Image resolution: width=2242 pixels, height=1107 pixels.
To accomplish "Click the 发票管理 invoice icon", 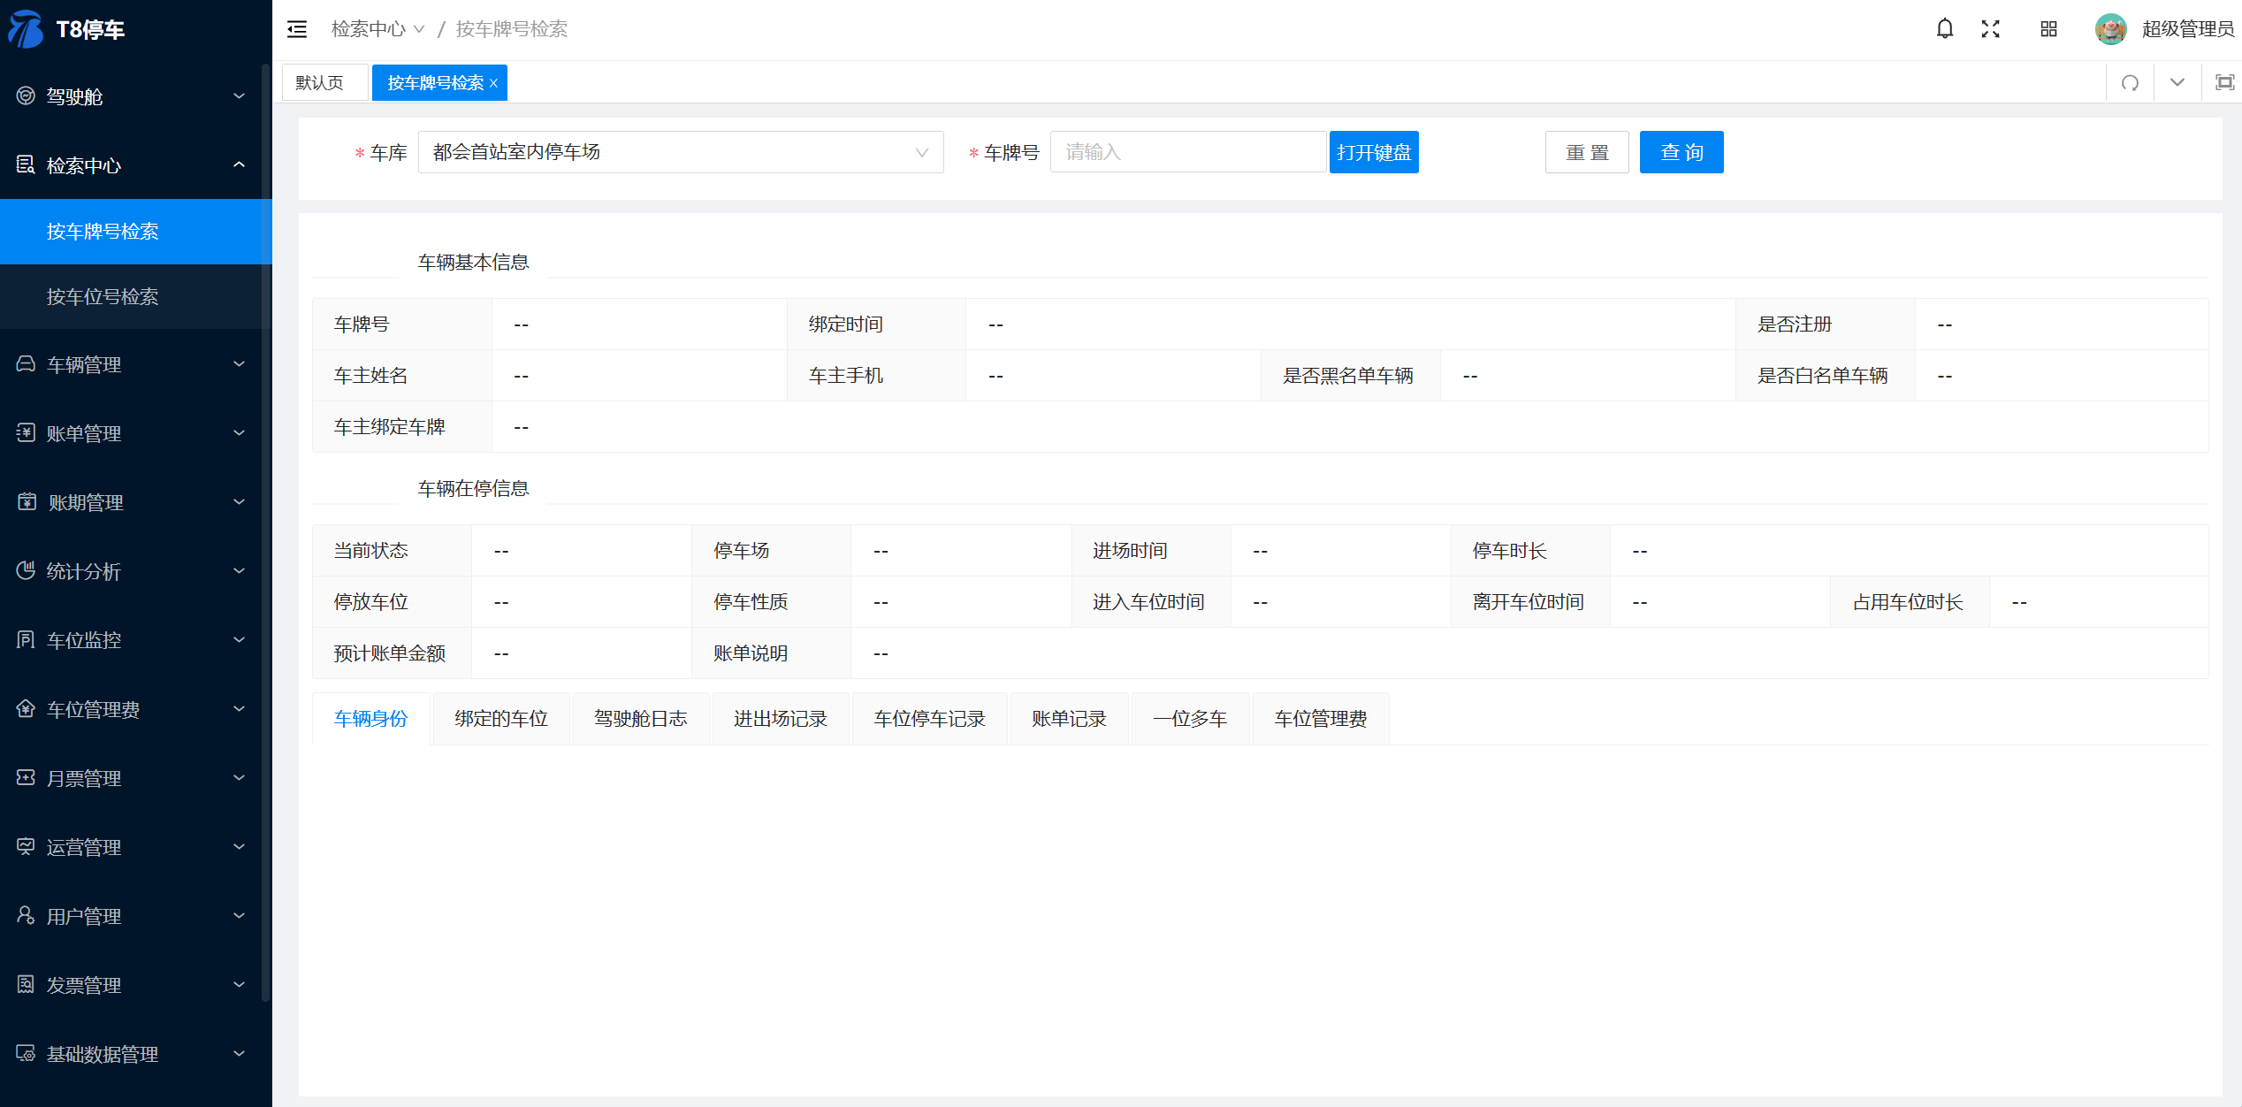I will 26,984.
